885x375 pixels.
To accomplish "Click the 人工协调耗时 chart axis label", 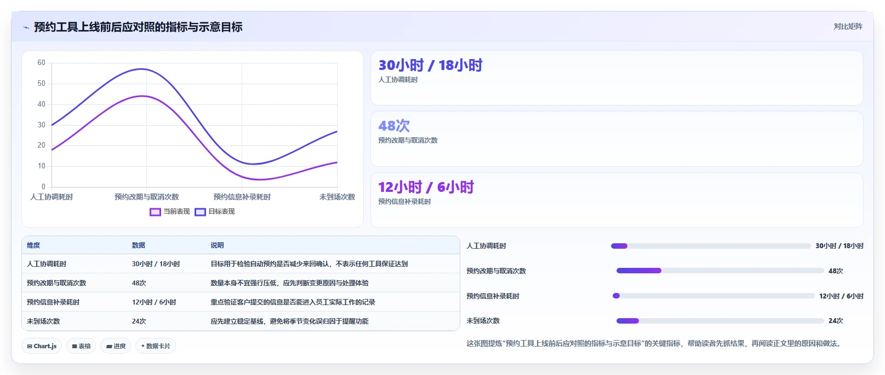I will (52, 197).
